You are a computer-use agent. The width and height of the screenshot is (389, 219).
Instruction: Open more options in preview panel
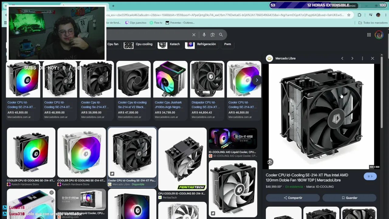[x=362, y=58]
